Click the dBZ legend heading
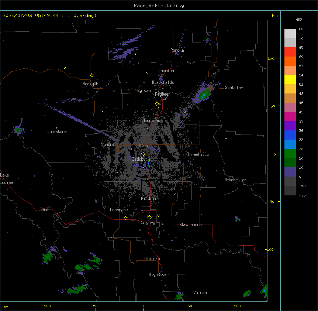This screenshot has height=311, width=318. (x=299, y=20)
